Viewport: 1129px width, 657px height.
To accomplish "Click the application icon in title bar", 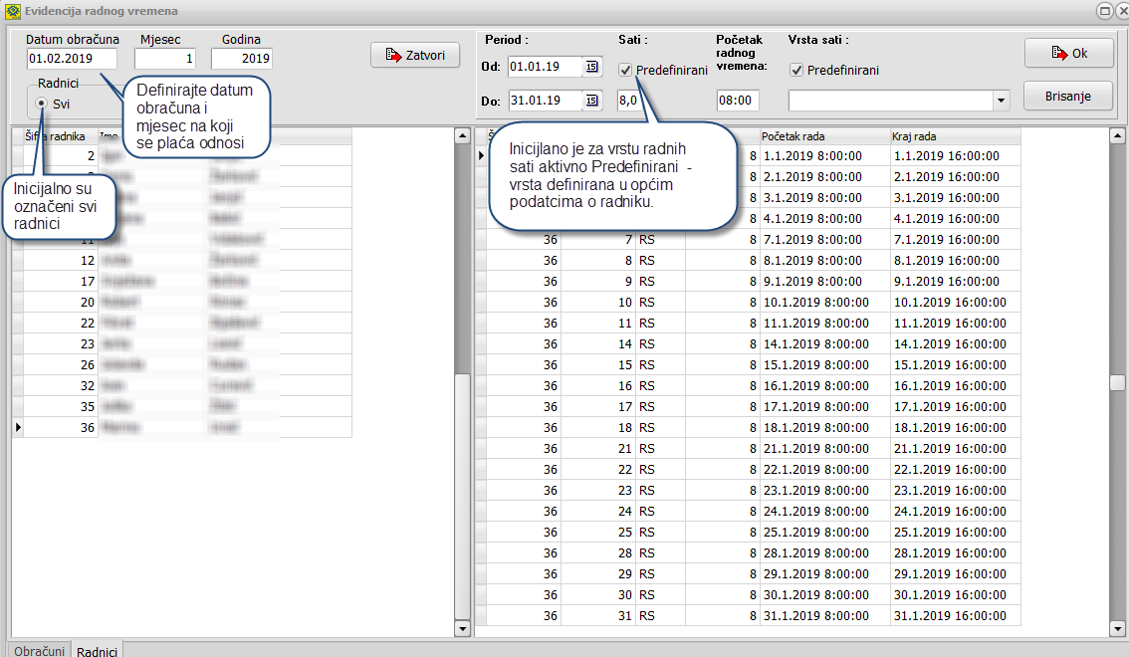I will tap(12, 10).
